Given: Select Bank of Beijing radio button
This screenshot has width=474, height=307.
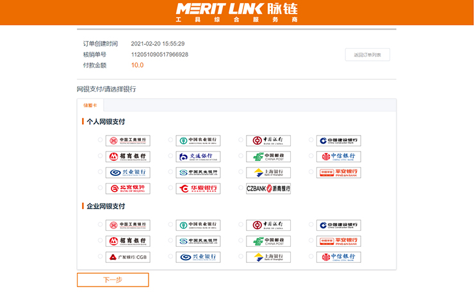Looking at the screenshot, I should [x=100, y=188].
